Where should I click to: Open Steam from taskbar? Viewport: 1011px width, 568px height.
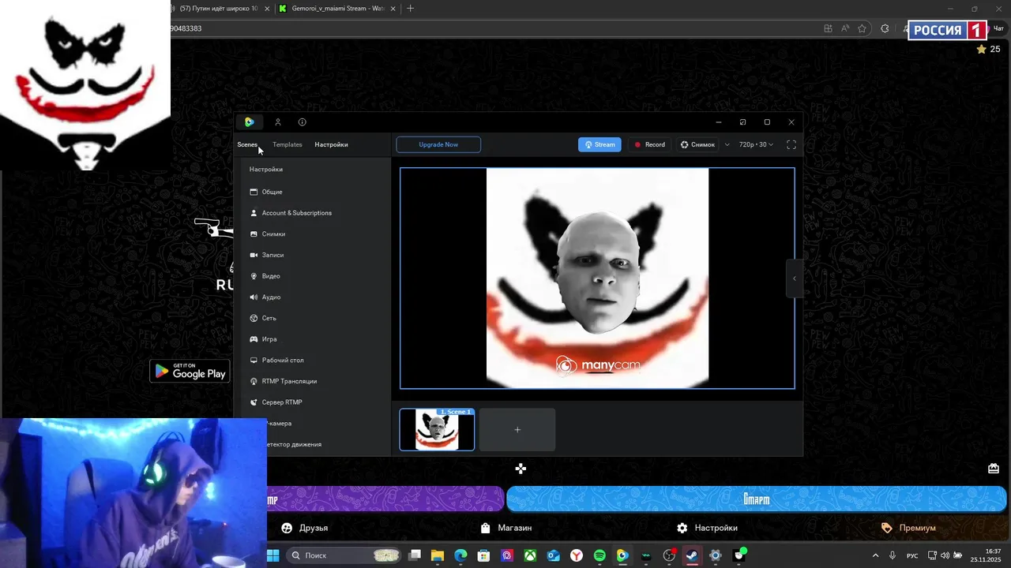pyautogui.click(x=692, y=555)
